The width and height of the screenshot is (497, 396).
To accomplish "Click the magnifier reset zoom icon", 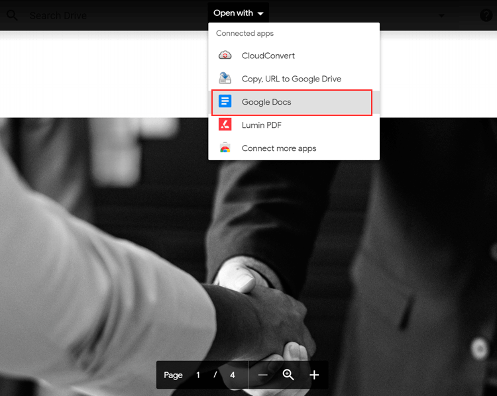I will point(288,375).
